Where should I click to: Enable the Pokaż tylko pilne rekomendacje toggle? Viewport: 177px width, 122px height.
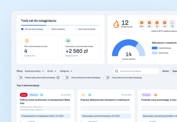click(x=20, y=78)
